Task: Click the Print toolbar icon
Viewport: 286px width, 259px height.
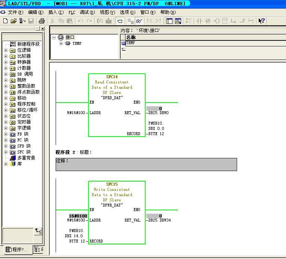Action: [x=41, y=21]
